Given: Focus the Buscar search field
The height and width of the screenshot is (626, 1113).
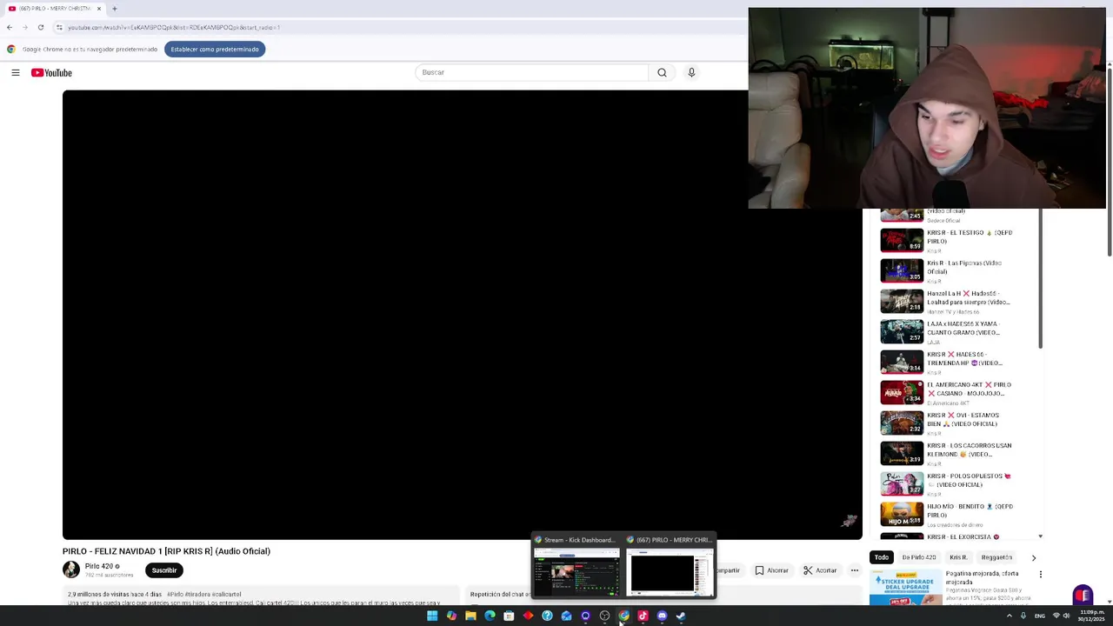Looking at the screenshot, I should (531, 73).
